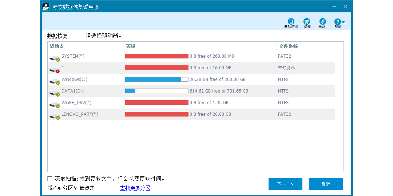Image resolution: width=393 pixels, height=196 pixels.
Task: Minimize the 赤友数据恢复 window
Action: pyautogui.click(x=334, y=7)
